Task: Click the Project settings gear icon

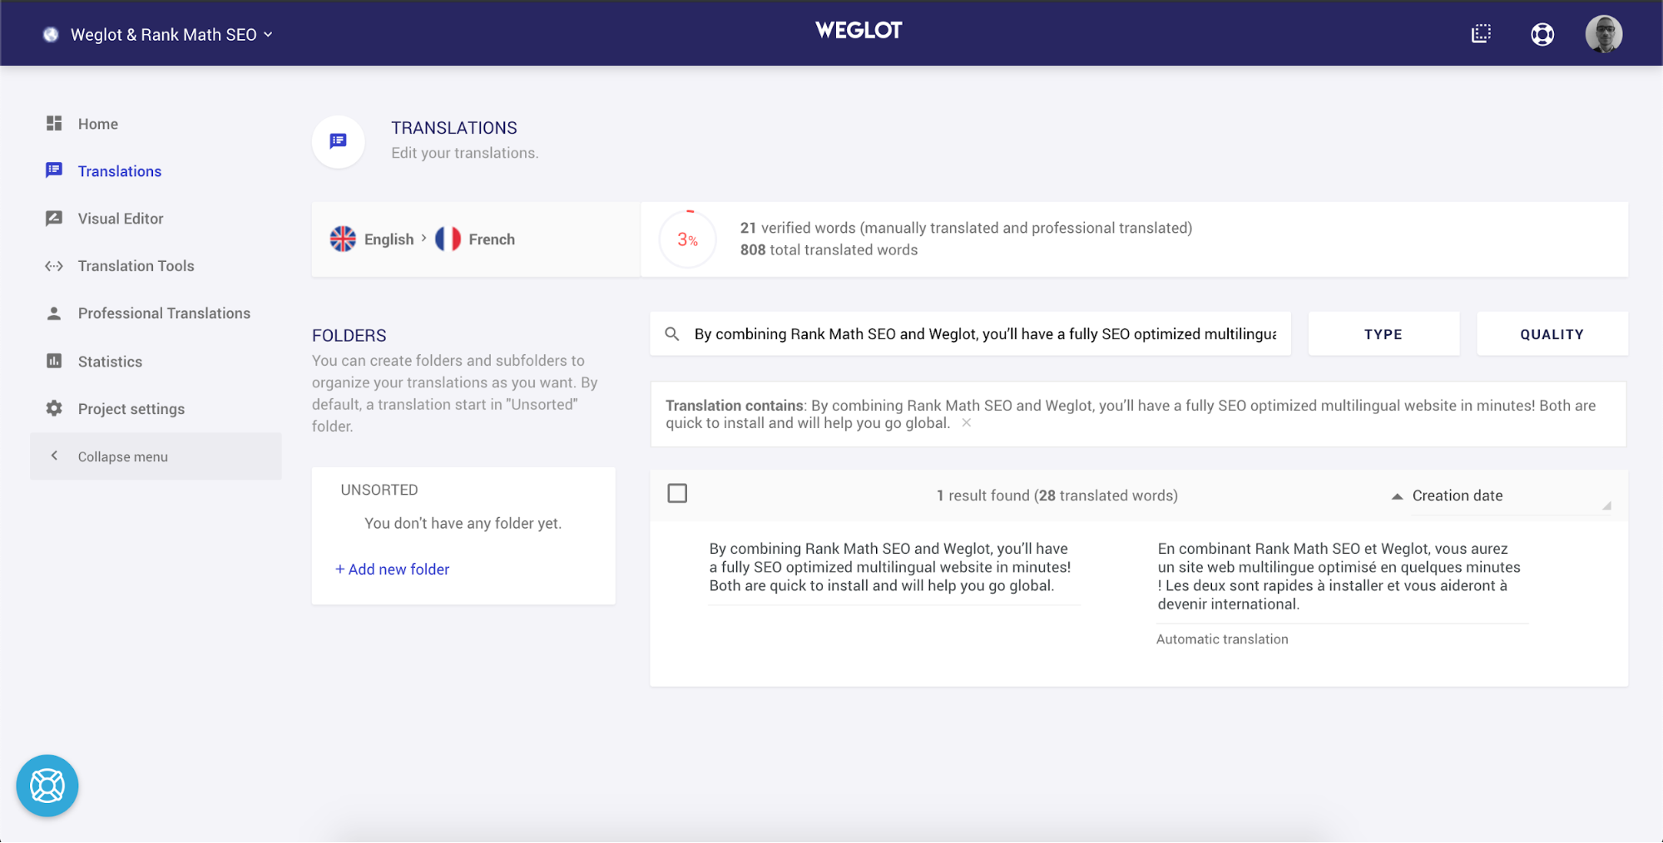Action: [54, 408]
